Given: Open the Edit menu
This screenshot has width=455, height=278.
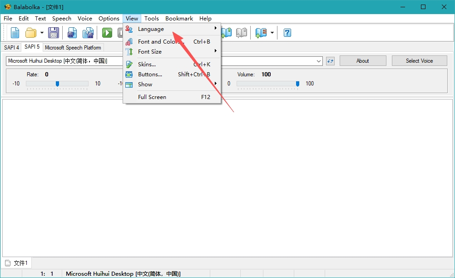Looking at the screenshot, I should click(x=24, y=18).
